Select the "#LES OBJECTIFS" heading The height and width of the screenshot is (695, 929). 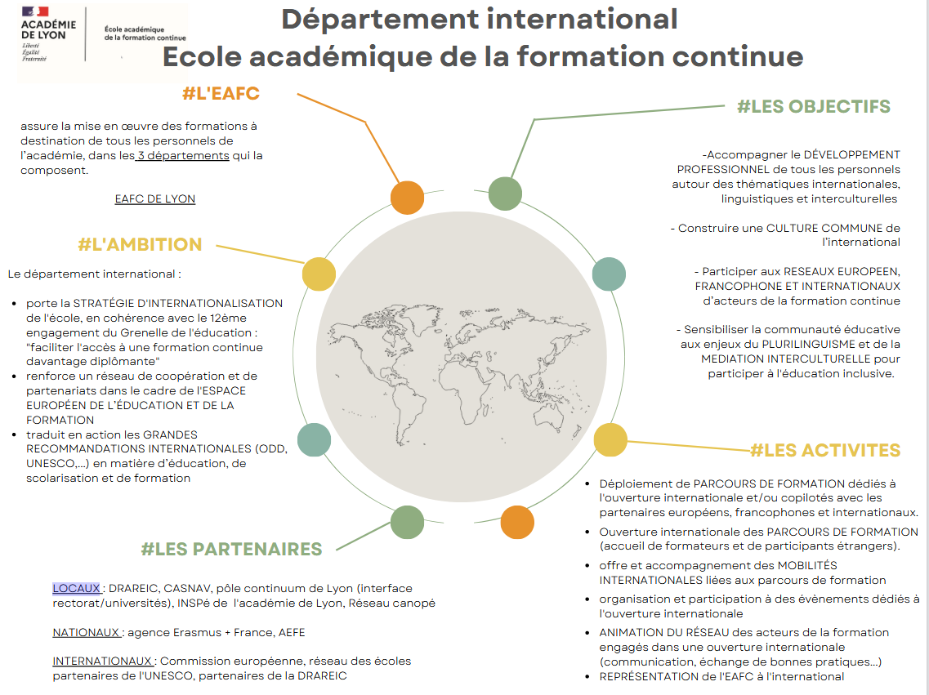click(x=814, y=106)
